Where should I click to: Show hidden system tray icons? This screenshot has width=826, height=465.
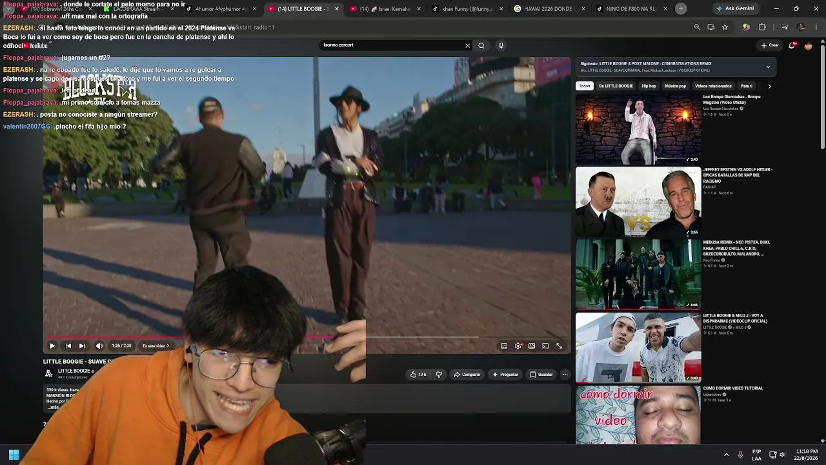727,455
